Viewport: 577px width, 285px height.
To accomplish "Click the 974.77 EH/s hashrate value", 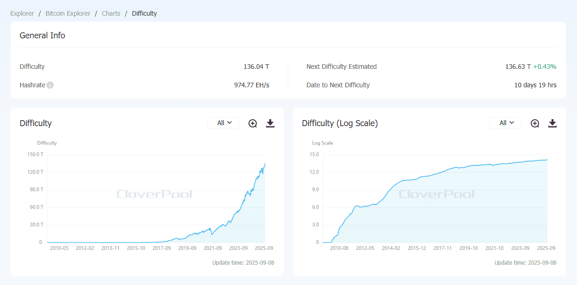I will point(252,85).
